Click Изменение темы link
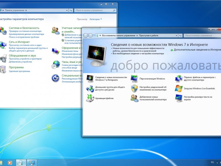Image resolution: width=221 pixels, height=166 pixels. point(70,51)
